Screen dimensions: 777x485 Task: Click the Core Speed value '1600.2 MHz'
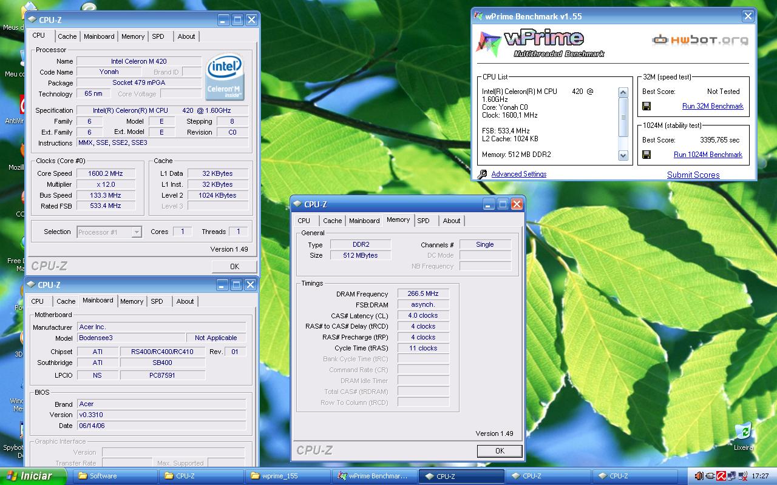(x=106, y=173)
